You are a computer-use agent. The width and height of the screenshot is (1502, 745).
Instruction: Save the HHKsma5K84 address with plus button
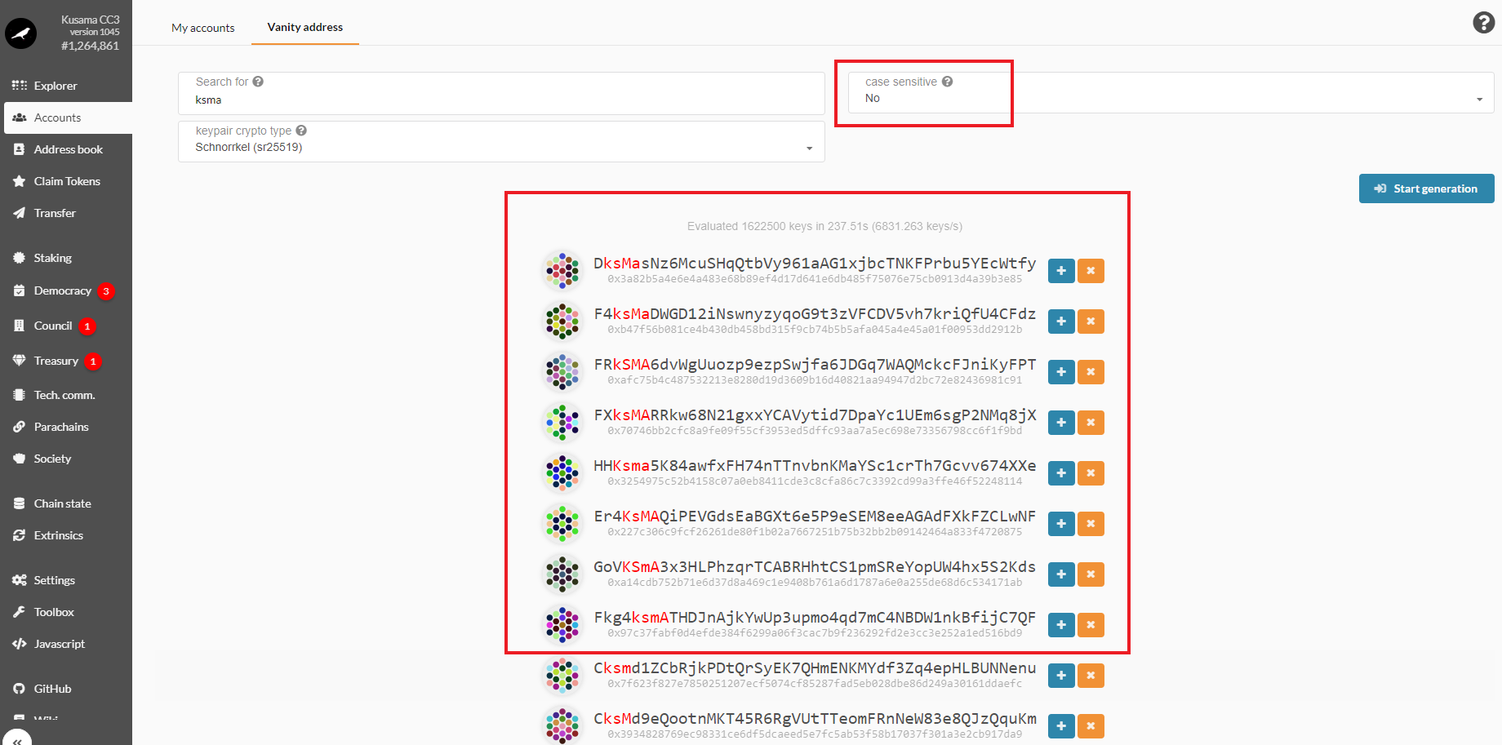point(1060,473)
